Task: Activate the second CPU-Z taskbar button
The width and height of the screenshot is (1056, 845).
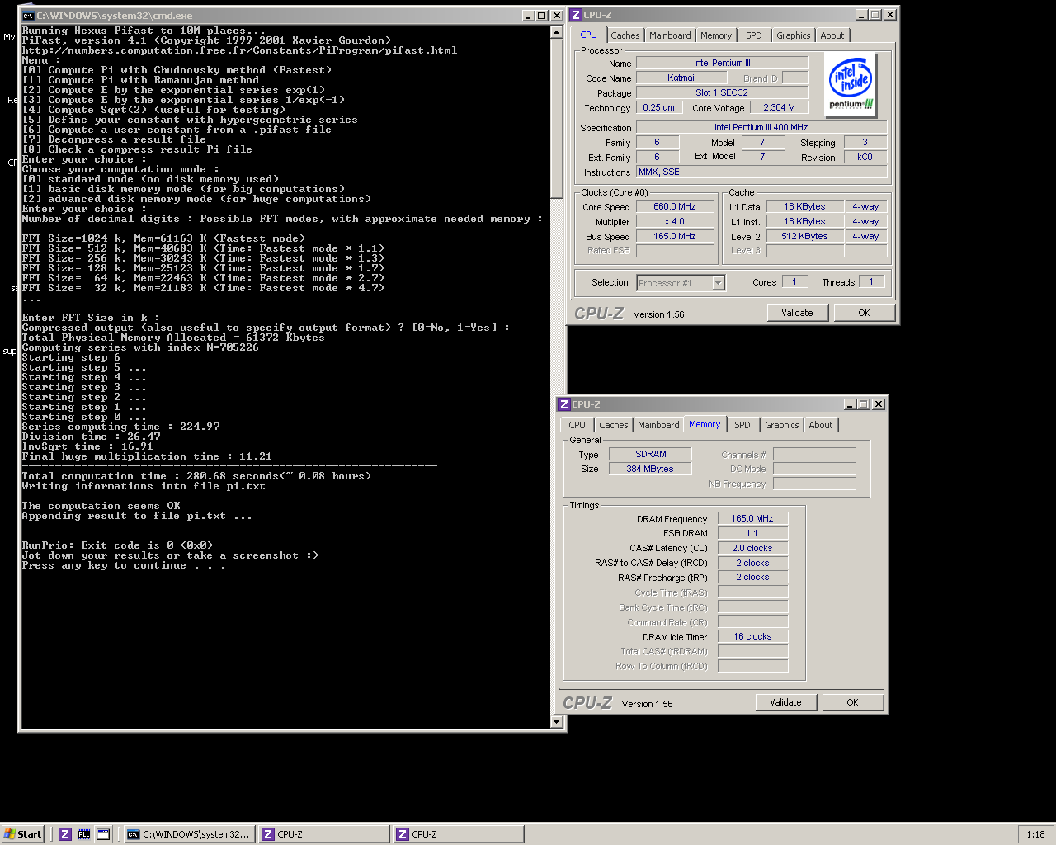Action: [x=458, y=834]
